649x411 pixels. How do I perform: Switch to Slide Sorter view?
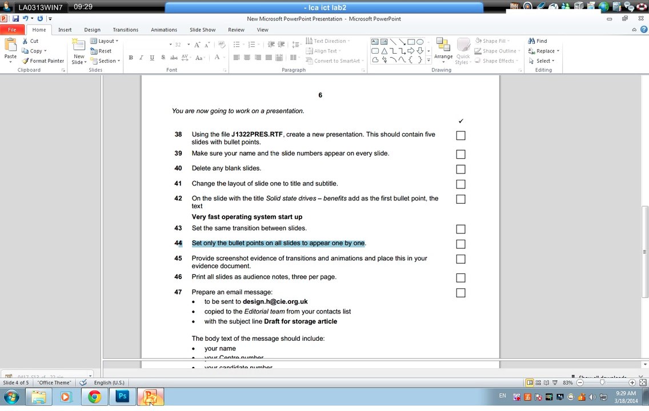coord(538,383)
